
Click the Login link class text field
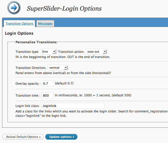pyautogui.click(x=72, y=106)
